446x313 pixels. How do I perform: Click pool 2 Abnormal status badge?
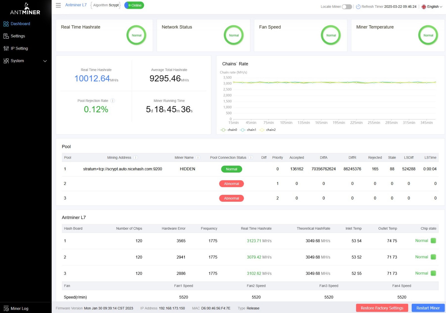pos(231,184)
